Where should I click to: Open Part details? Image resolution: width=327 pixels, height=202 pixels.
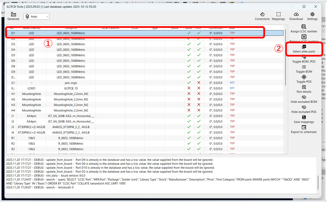[304, 89]
